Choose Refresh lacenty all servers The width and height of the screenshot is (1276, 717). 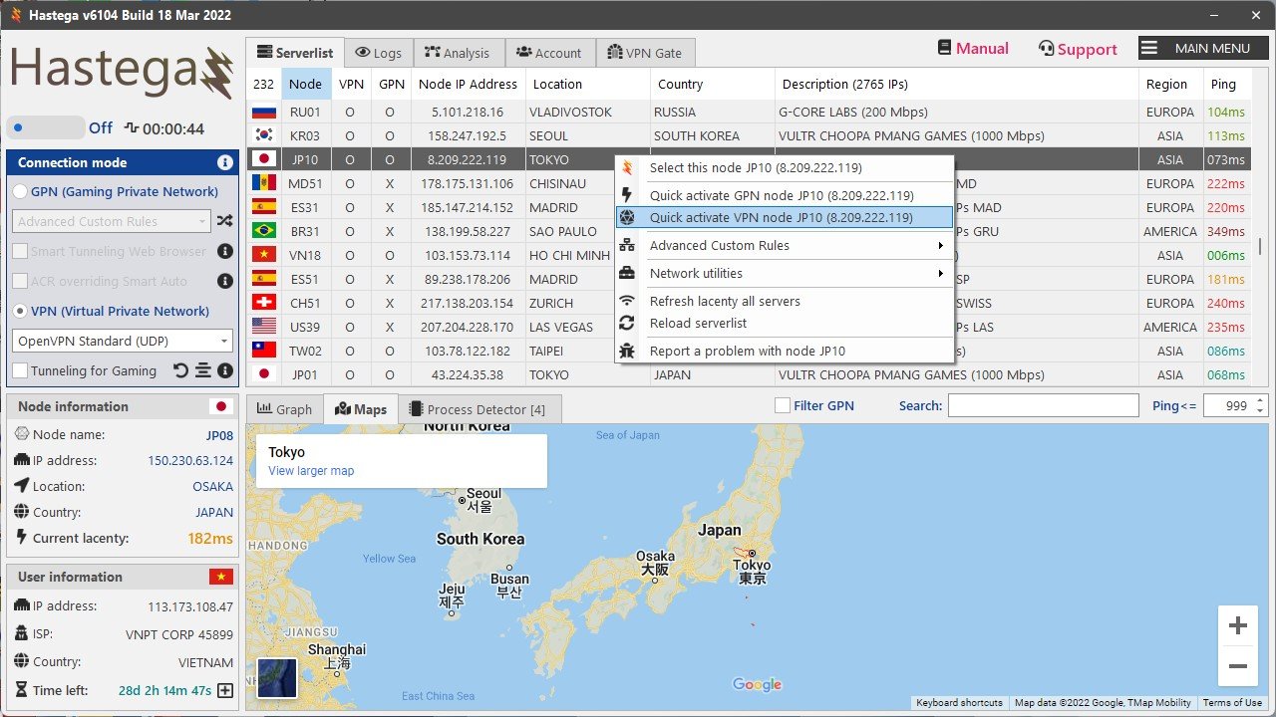(785, 301)
